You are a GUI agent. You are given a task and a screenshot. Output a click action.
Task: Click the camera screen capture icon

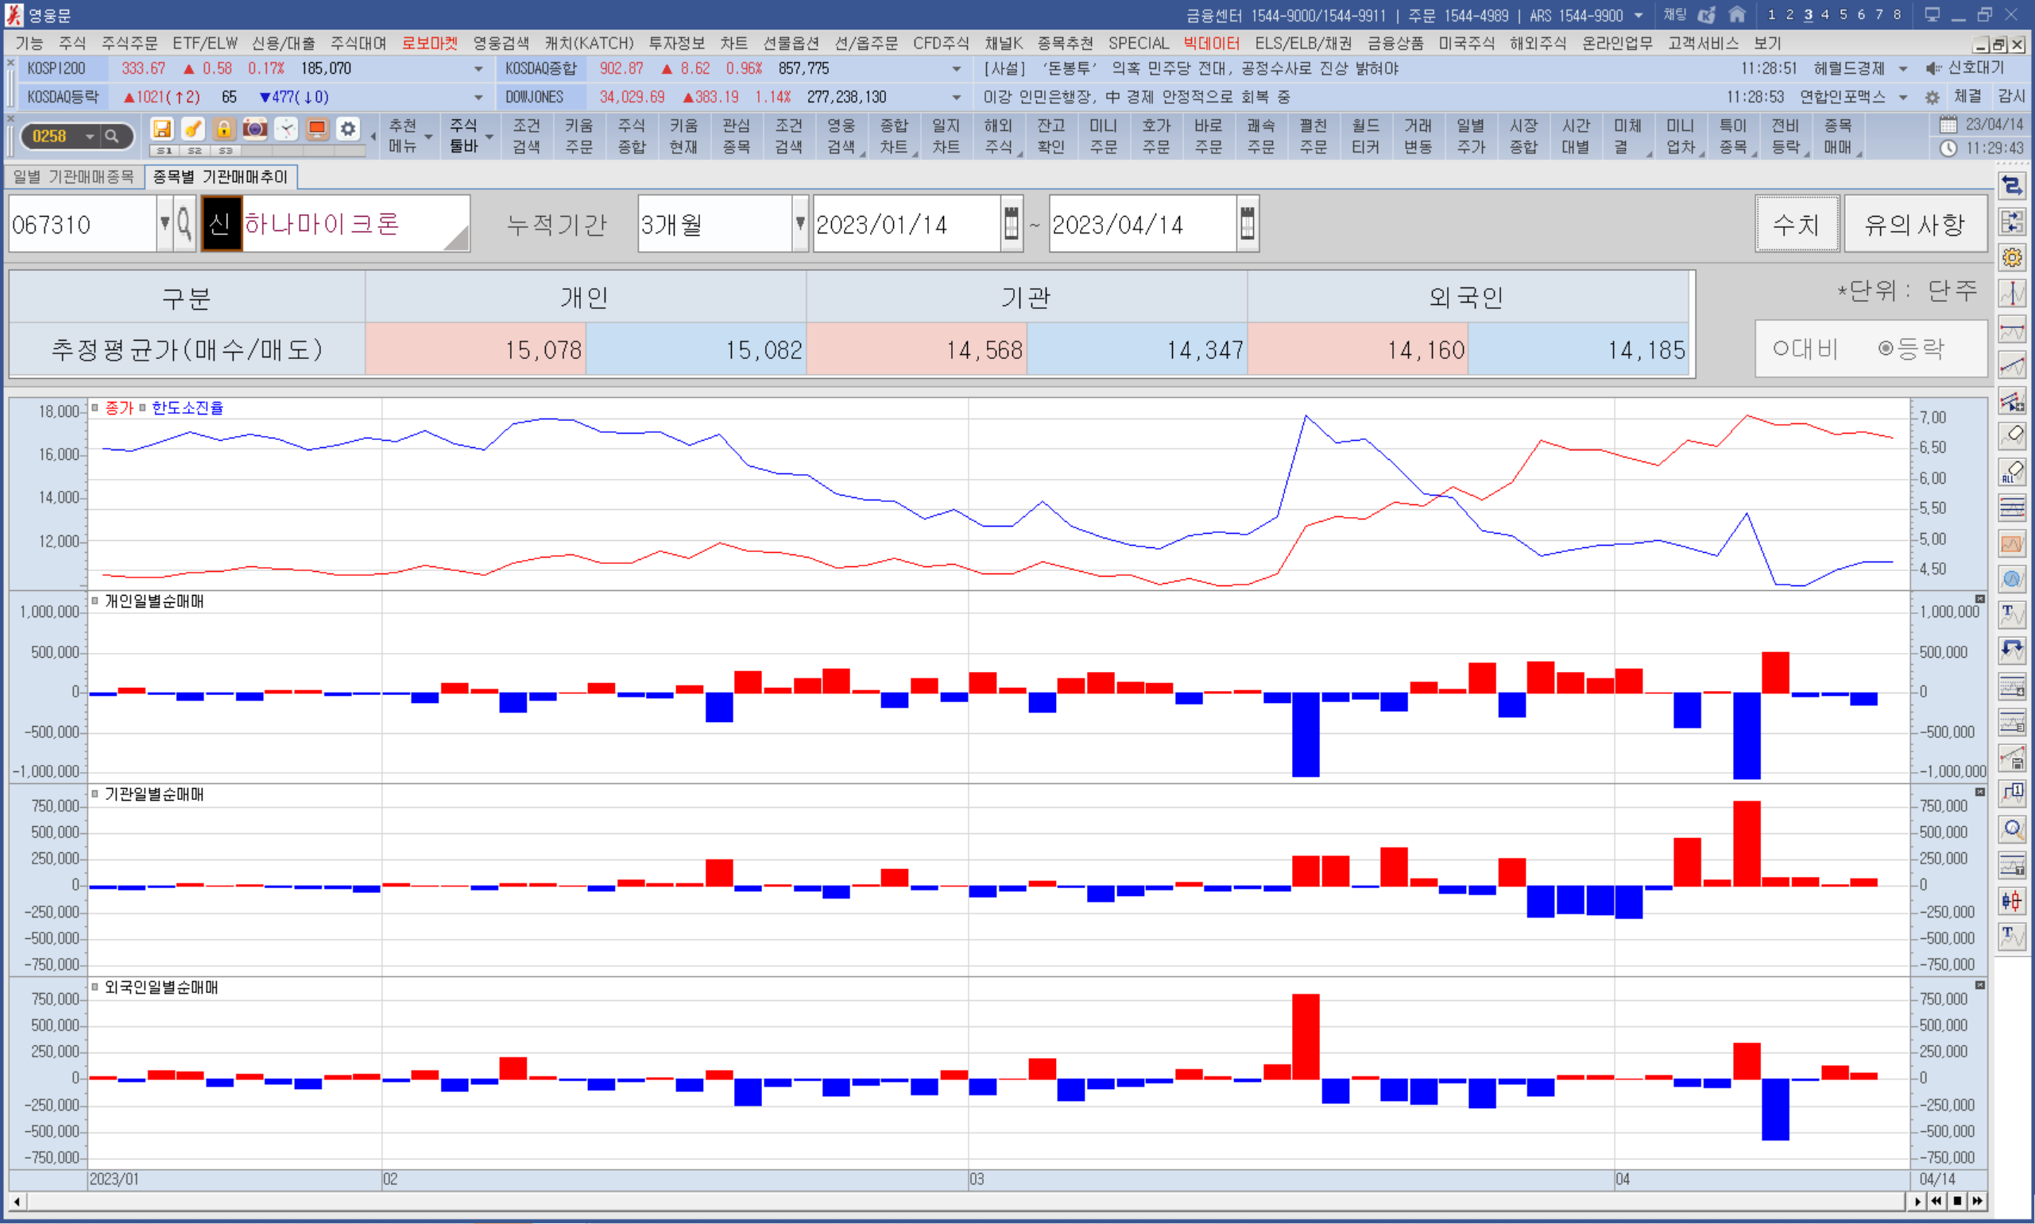255,129
